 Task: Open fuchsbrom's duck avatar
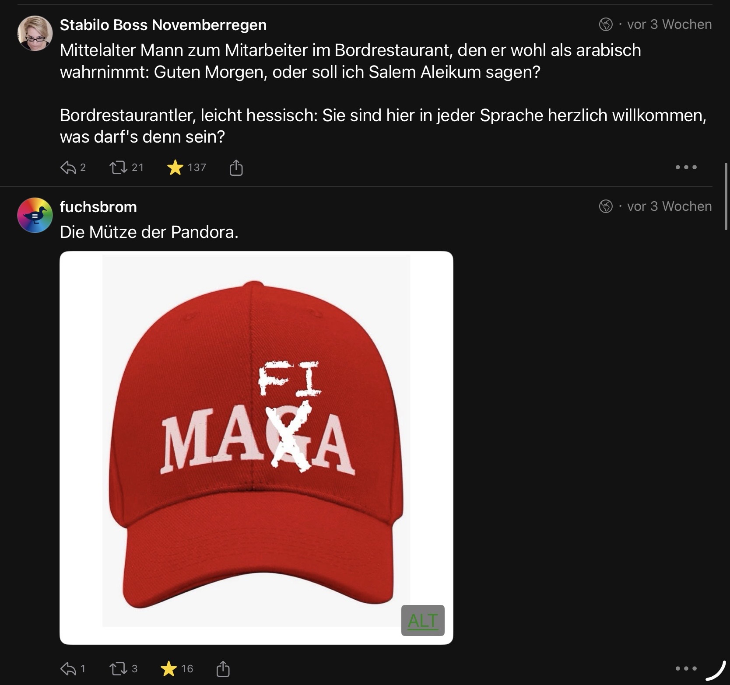pyautogui.click(x=35, y=215)
